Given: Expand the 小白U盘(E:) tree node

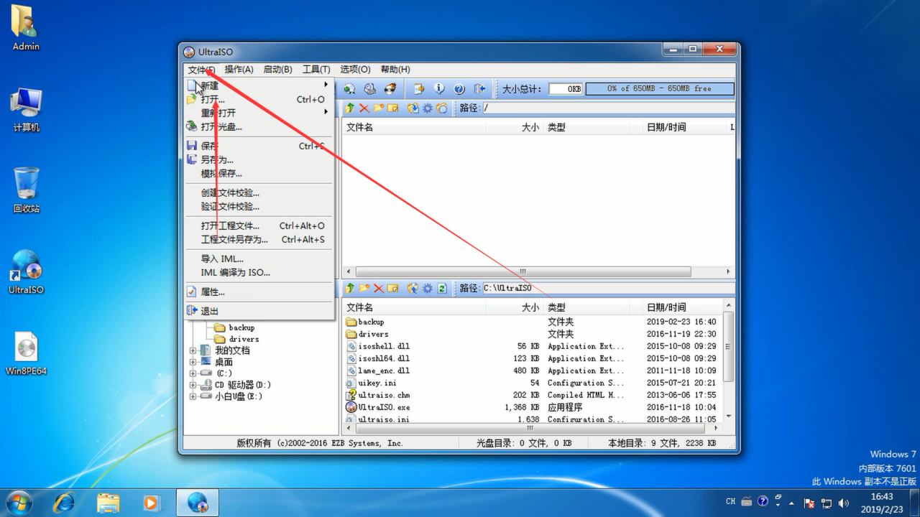Looking at the screenshot, I should (193, 396).
